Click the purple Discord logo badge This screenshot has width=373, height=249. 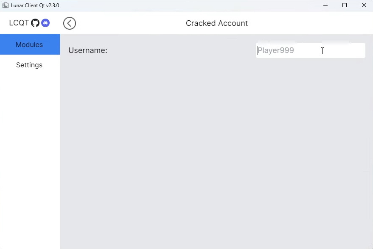[45, 23]
